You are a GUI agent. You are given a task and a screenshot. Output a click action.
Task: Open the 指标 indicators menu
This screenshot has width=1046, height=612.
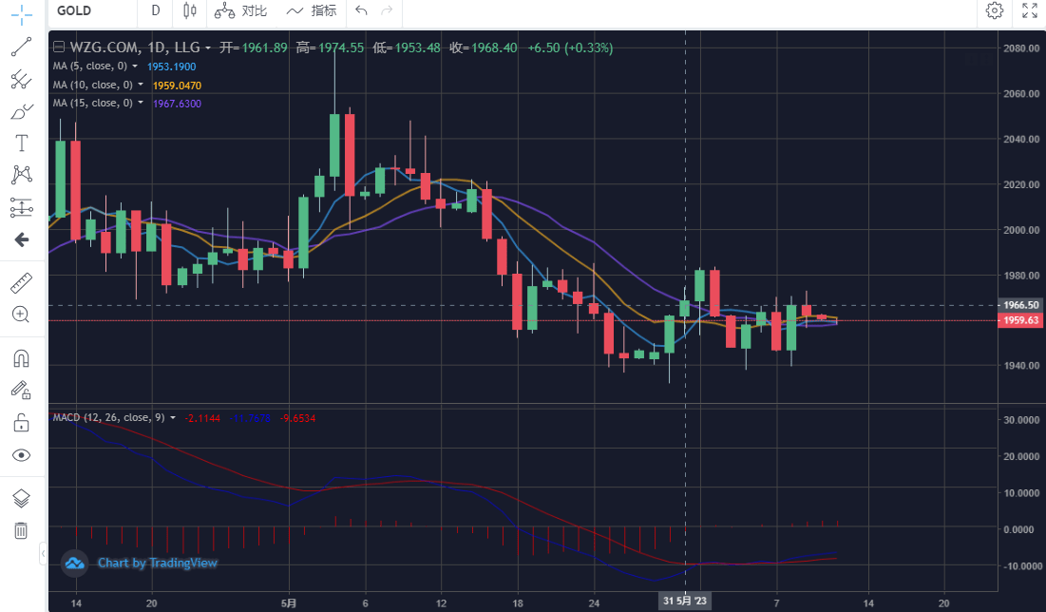coord(312,10)
